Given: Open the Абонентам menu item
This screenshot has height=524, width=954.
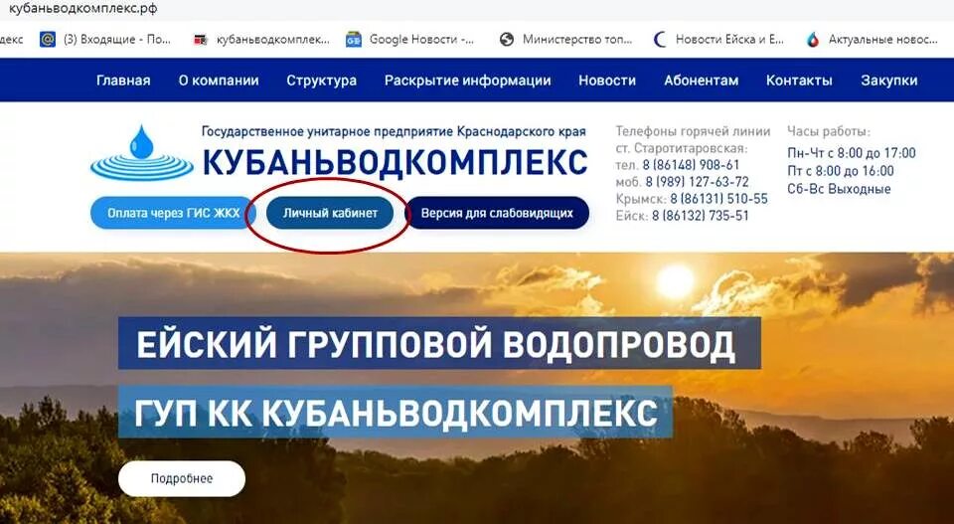Looking at the screenshot, I should 701,81.
